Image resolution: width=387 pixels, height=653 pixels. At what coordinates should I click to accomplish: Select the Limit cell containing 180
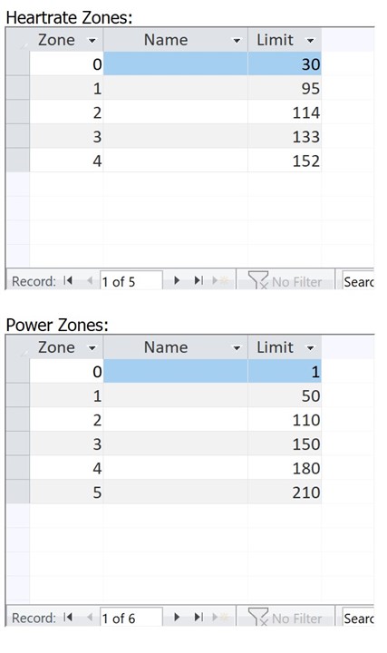click(285, 468)
